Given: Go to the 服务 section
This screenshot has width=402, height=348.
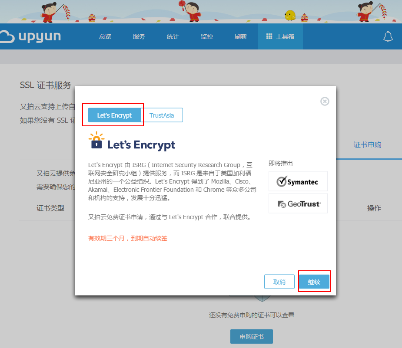Looking at the screenshot, I should point(139,36).
